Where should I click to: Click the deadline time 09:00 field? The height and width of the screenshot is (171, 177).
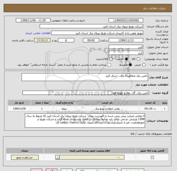[x=91, y=41]
